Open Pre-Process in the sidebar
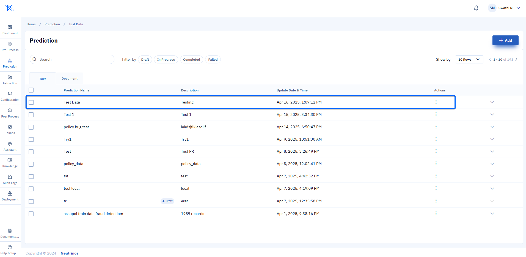Image resolution: width=526 pixels, height=257 pixels. [10, 47]
